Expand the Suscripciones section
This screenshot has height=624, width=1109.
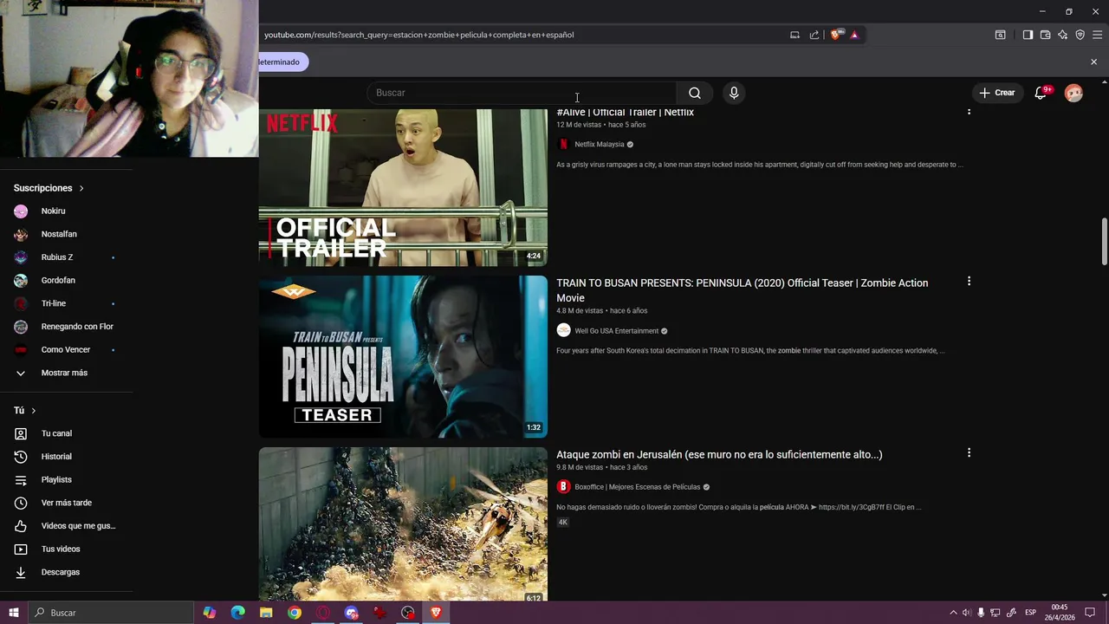pos(49,188)
